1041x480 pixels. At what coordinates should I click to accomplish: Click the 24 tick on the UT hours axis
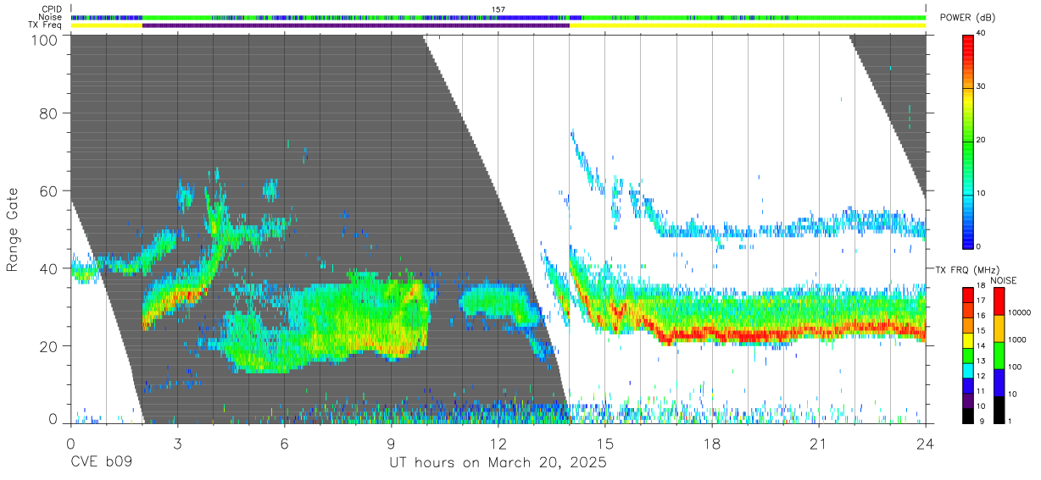[925, 444]
